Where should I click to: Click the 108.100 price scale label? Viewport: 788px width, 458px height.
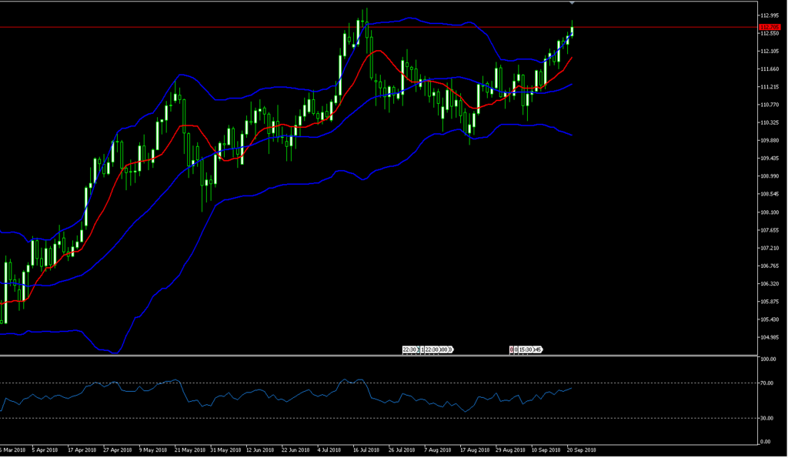pyautogui.click(x=770, y=212)
